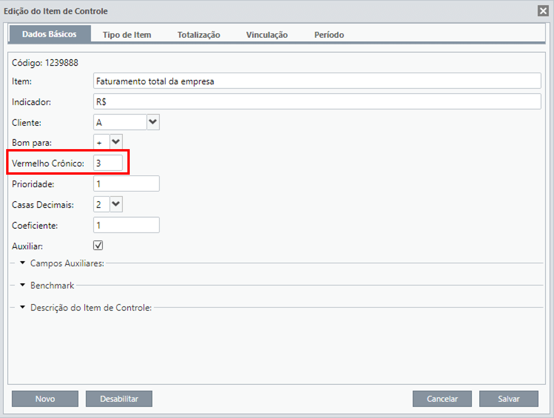Open the Cliente dropdown arrow
Viewport: 554px width, 418px height.
(x=153, y=122)
